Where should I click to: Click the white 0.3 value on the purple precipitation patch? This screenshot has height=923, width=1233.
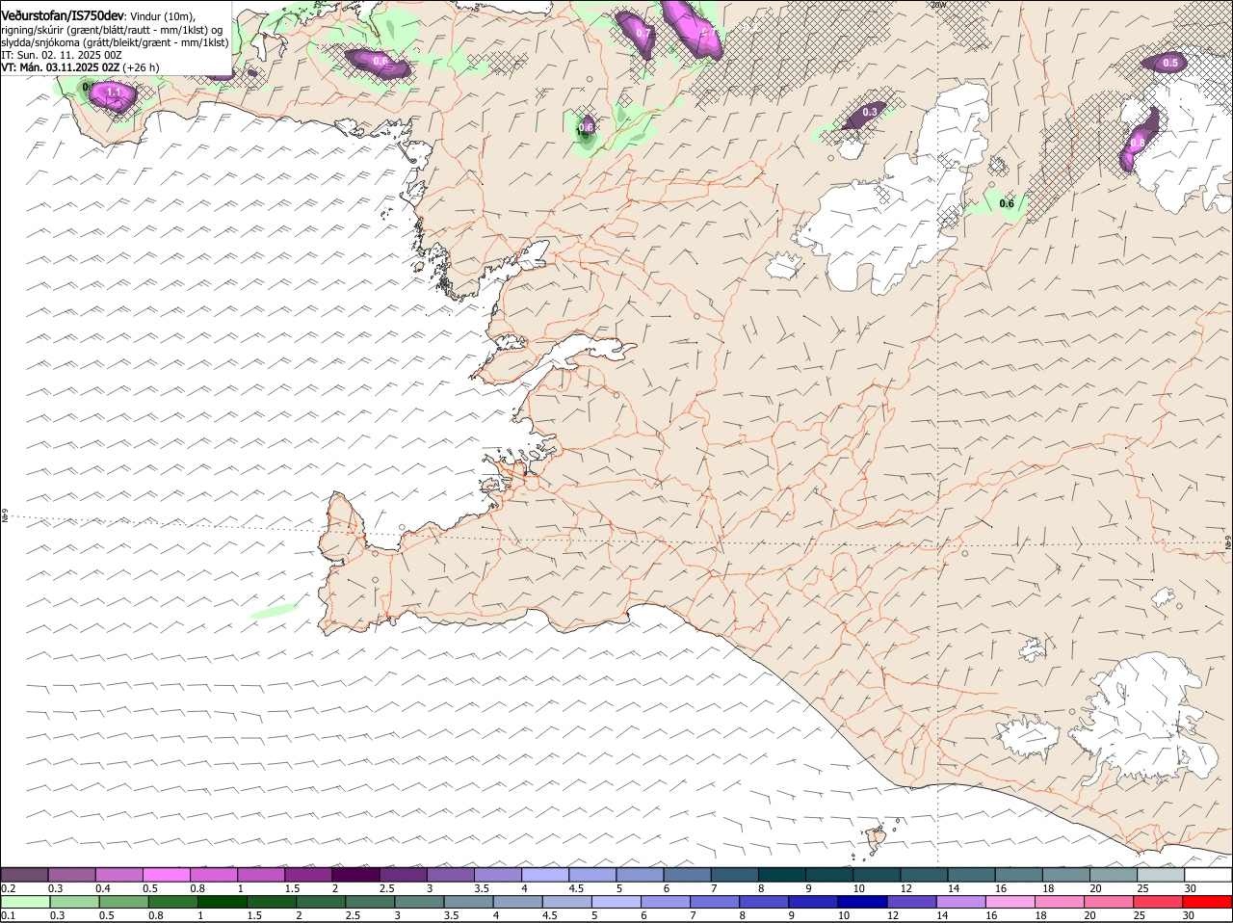click(870, 113)
